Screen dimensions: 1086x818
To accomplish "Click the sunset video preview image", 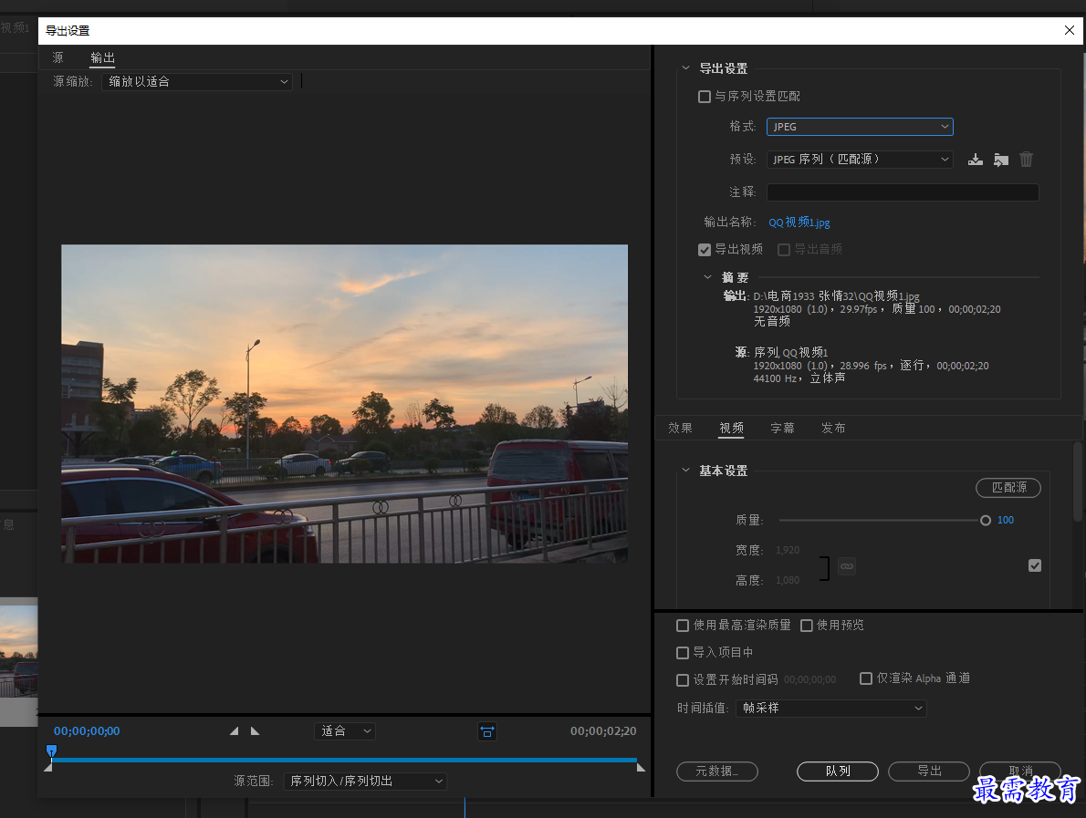I will pyautogui.click(x=344, y=403).
